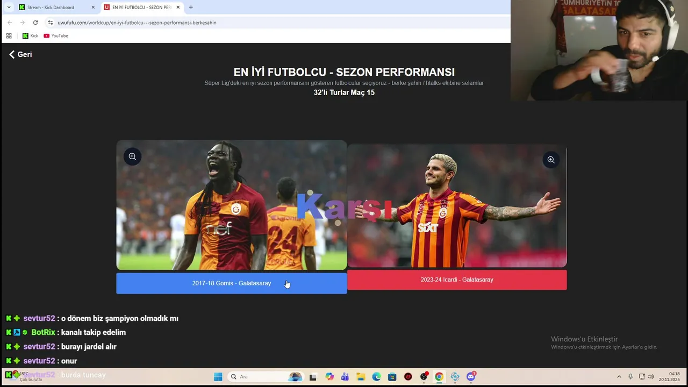Choose 2023-24 Icardi - Galatasaray
The width and height of the screenshot is (688, 387).
(x=457, y=279)
